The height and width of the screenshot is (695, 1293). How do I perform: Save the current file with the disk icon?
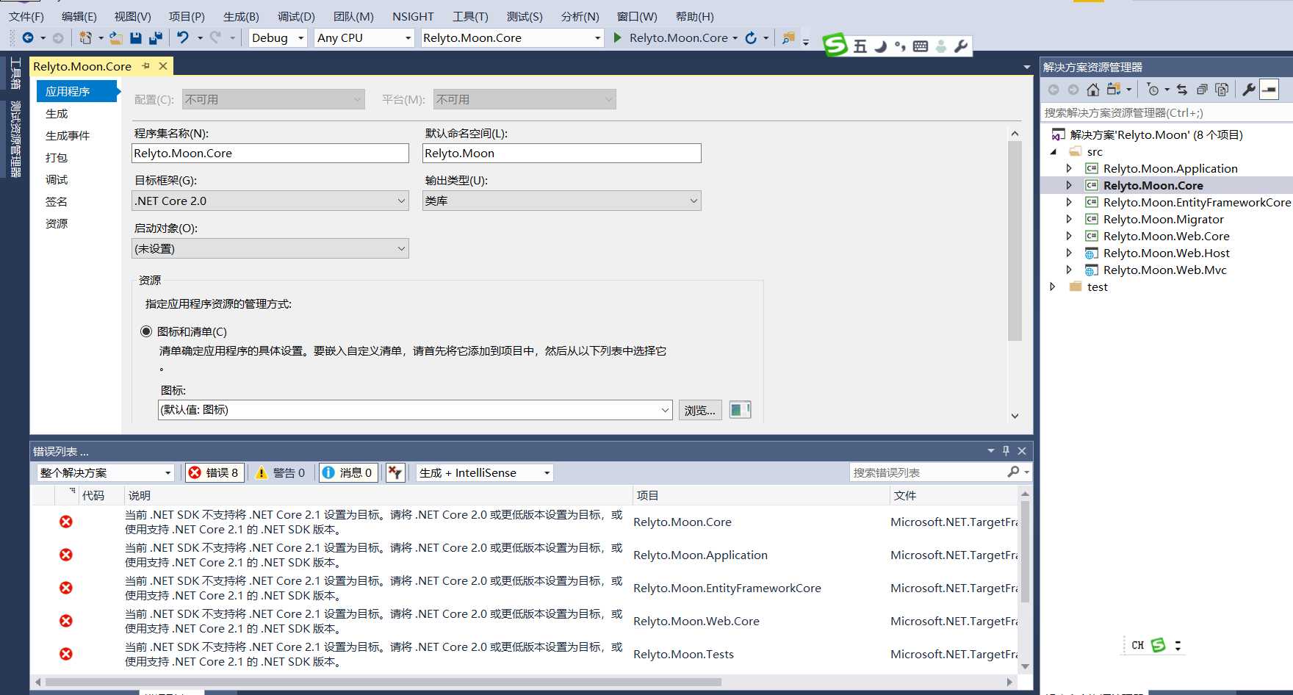point(136,37)
